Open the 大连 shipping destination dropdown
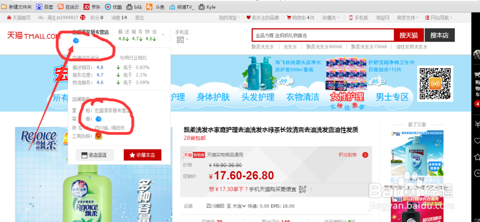Viewport: 480px width, 222px height. pyautogui.click(x=240, y=206)
